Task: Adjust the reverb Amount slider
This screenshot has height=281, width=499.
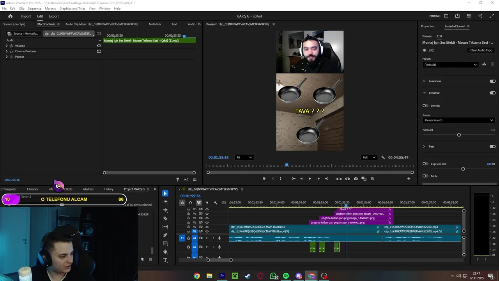Action: 458,135
